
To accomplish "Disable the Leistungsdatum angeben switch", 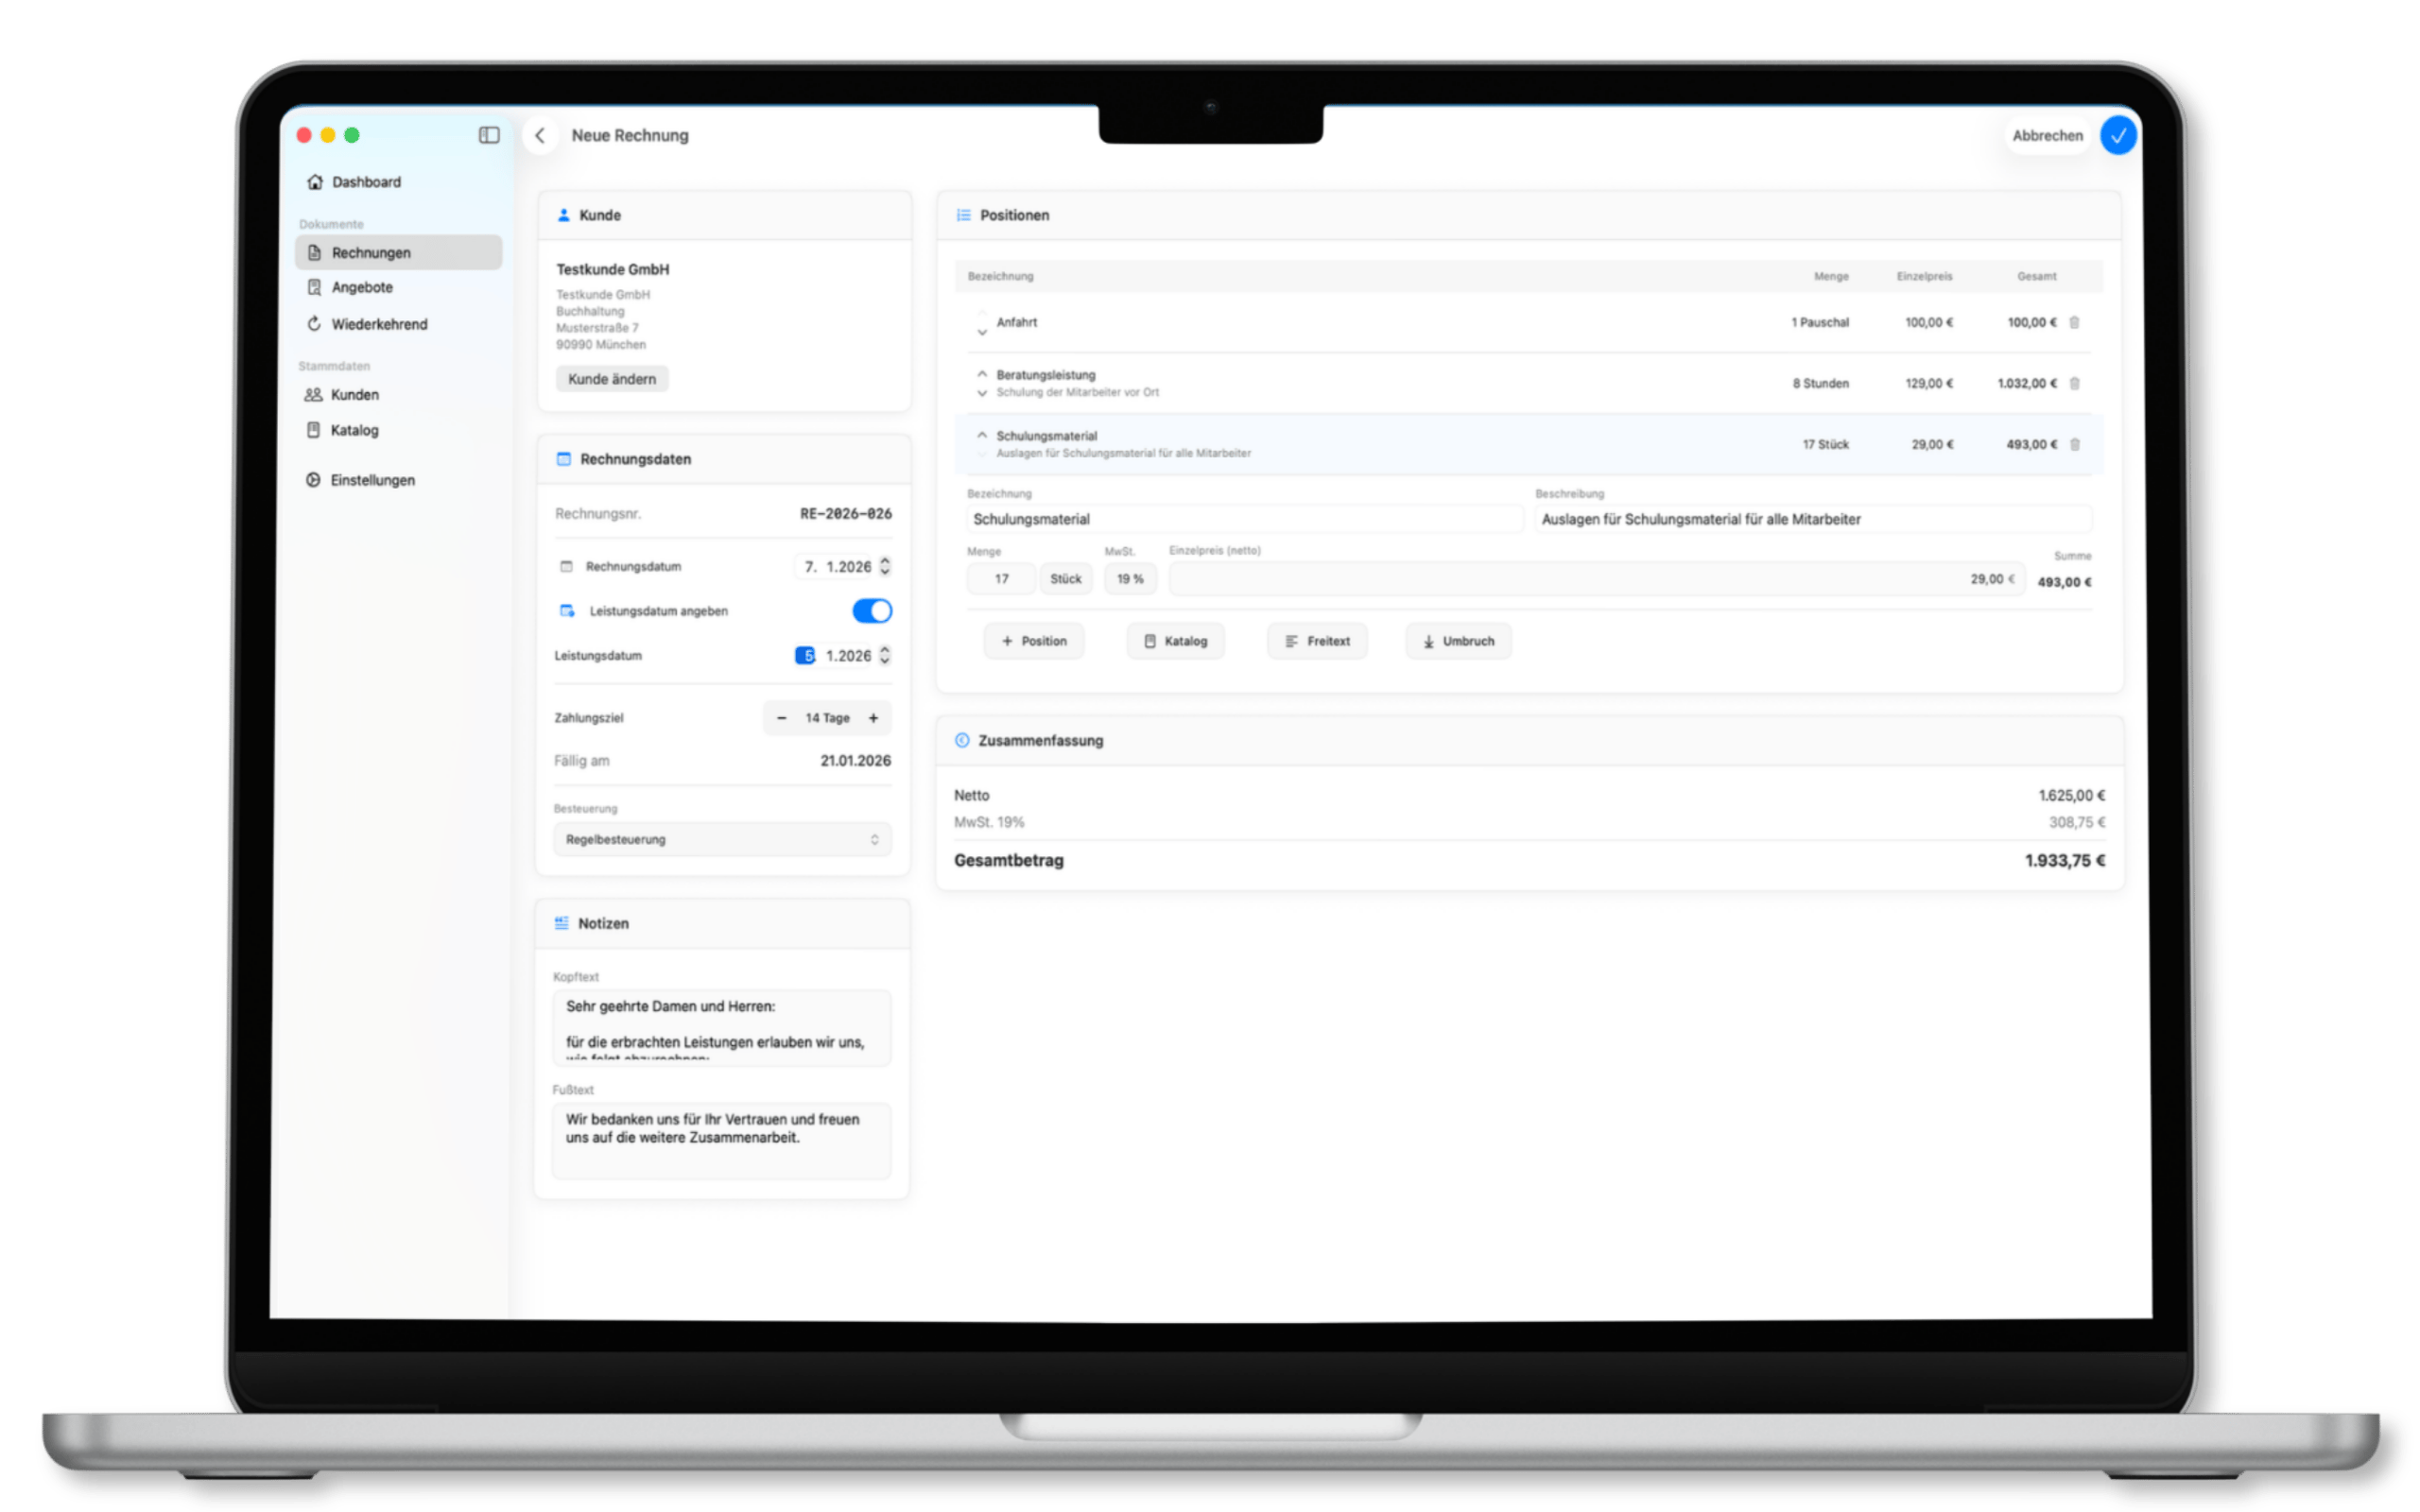I will [x=871, y=611].
